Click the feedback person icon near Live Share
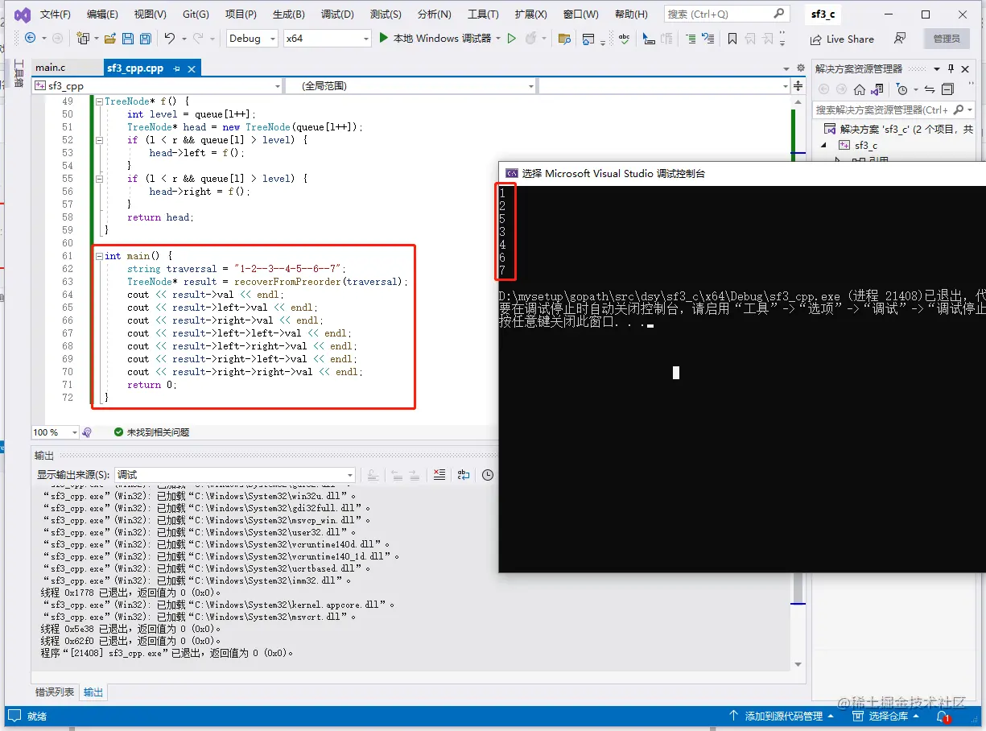 coord(900,39)
